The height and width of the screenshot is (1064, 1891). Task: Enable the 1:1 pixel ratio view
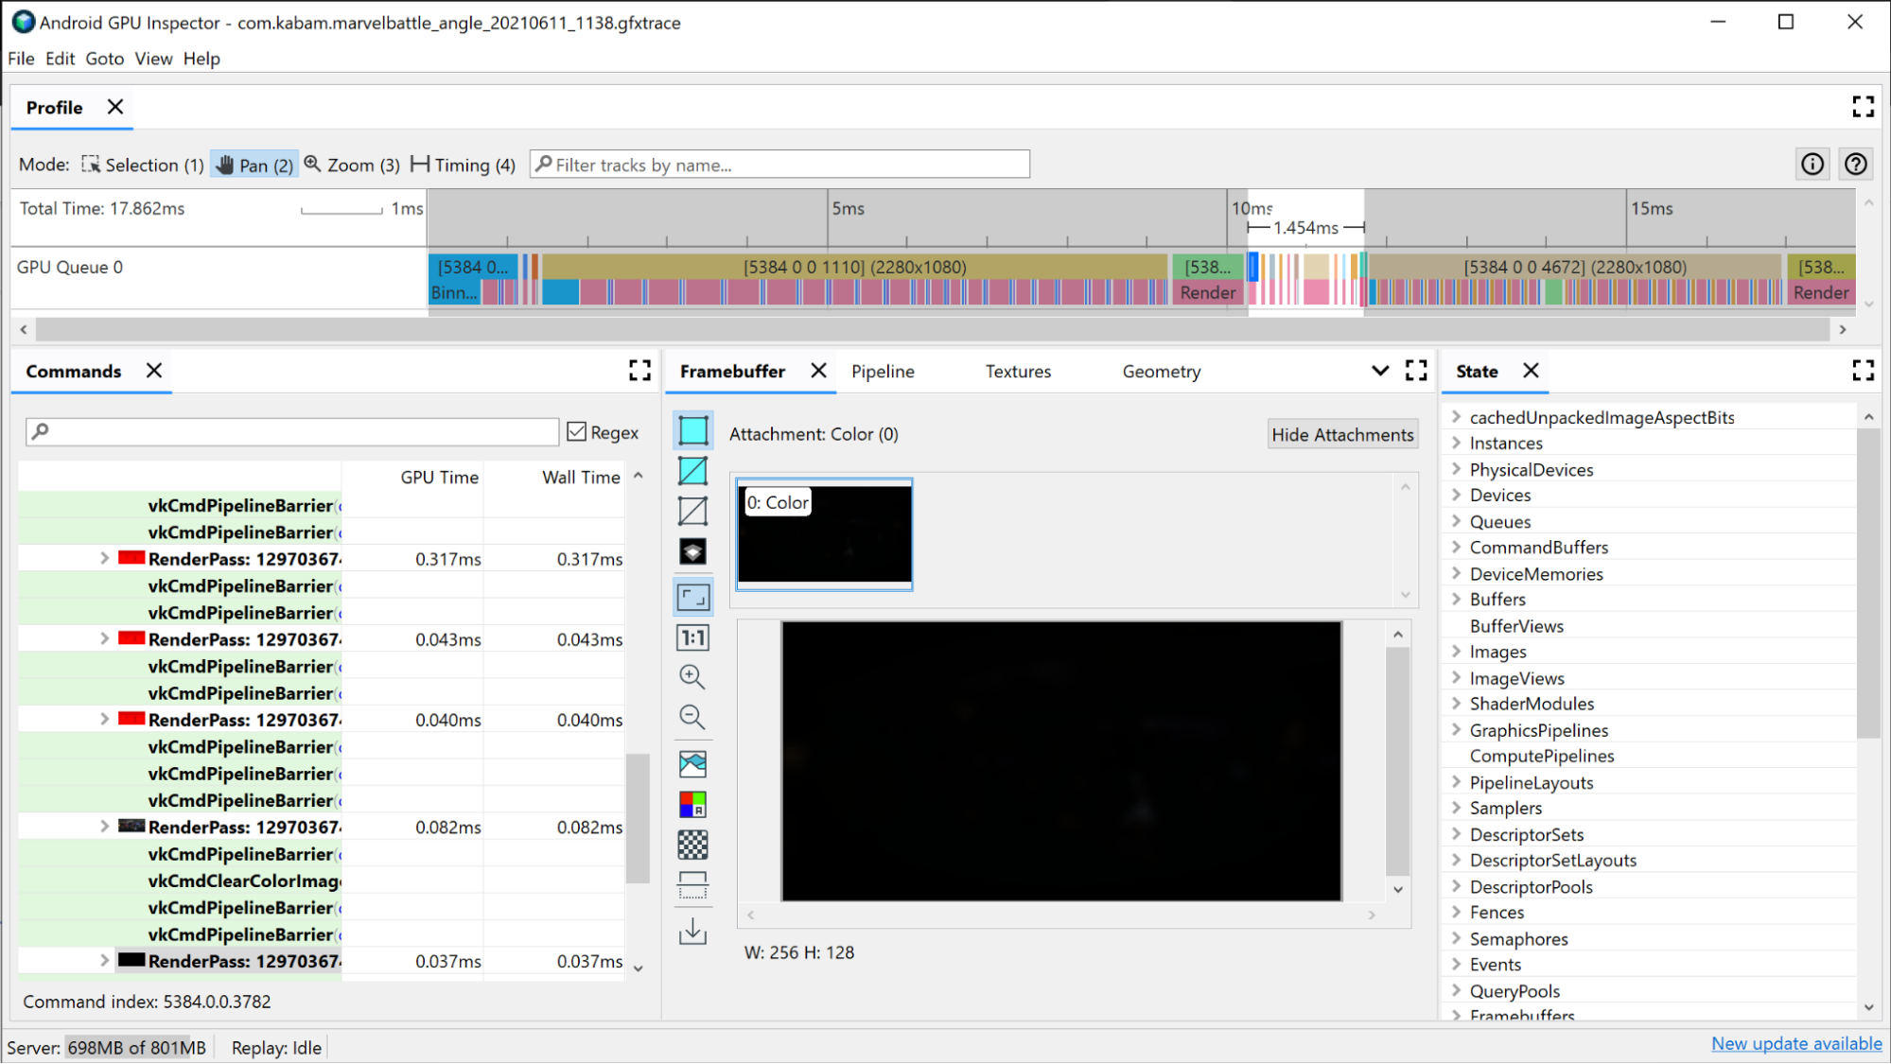click(x=693, y=637)
